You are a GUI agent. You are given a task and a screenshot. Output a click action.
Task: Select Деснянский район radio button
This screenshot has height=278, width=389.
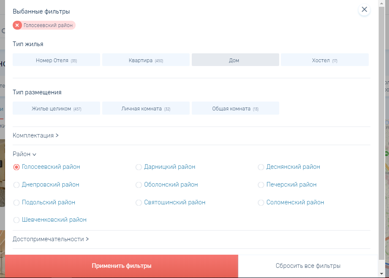coord(261,167)
